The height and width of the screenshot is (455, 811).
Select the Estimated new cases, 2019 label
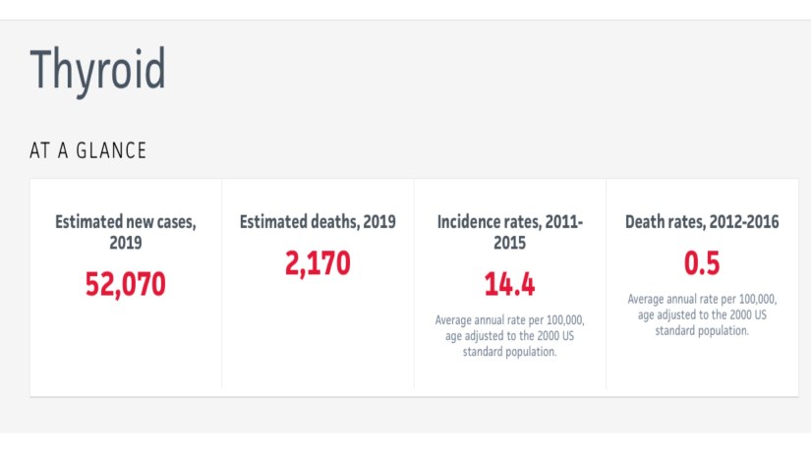click(x=126, y=232)
